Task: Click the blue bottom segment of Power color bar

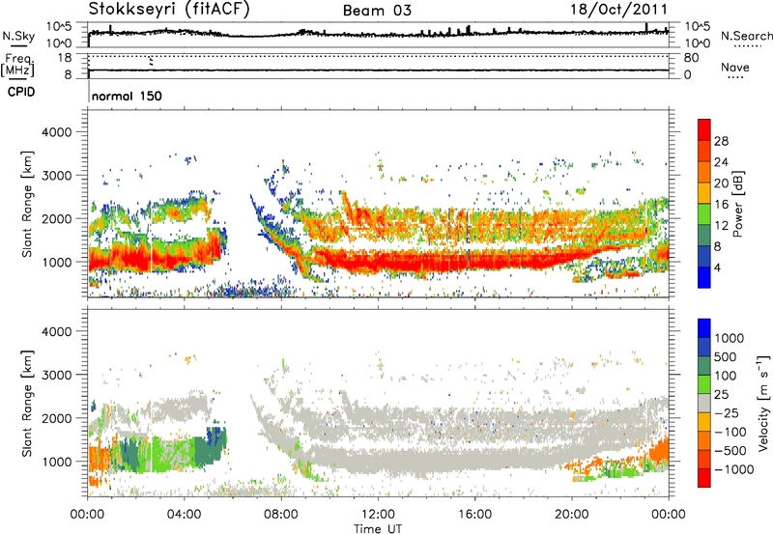Action: [704, 277]
